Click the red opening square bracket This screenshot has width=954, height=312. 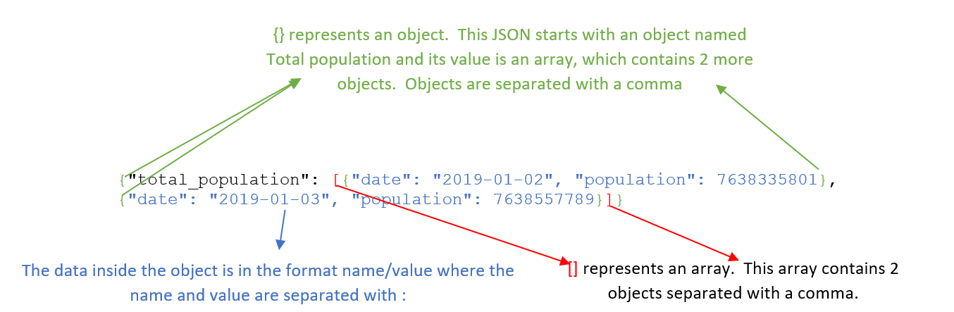pyautogui.click(x=336, y=180)
